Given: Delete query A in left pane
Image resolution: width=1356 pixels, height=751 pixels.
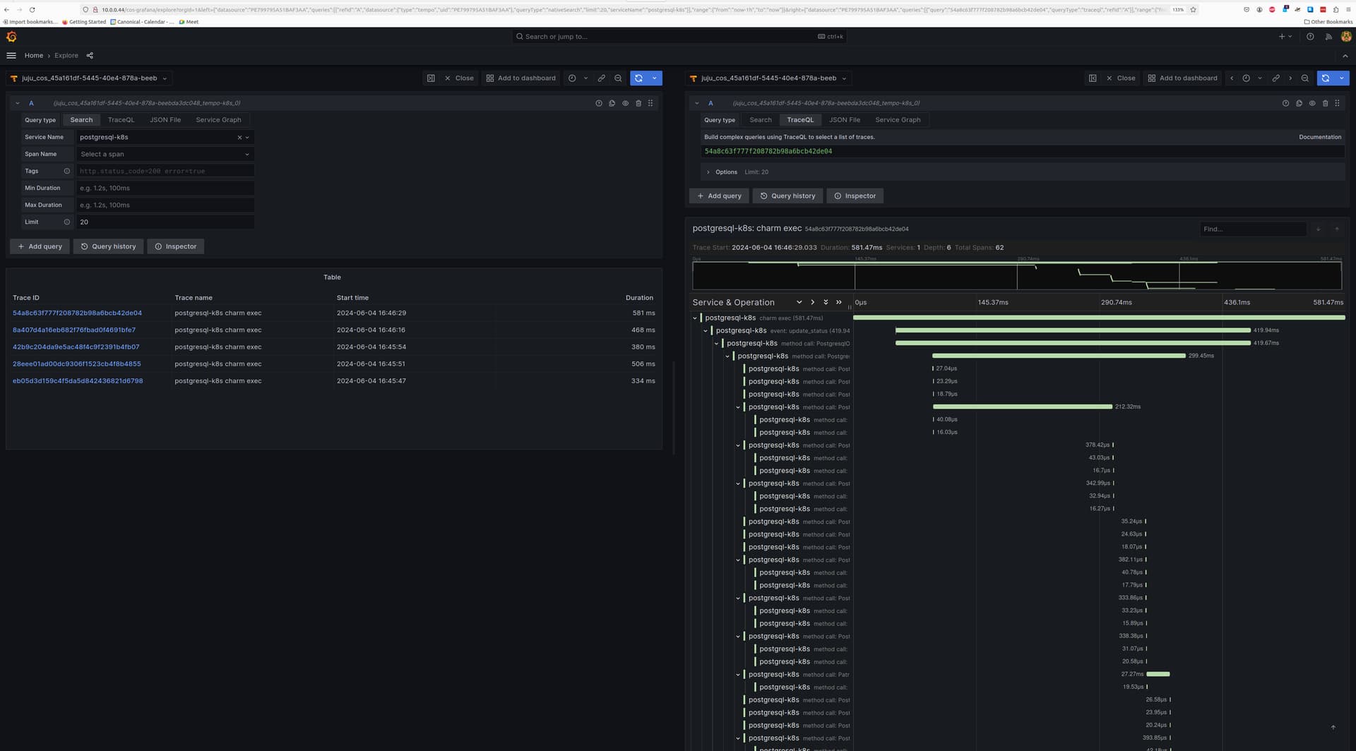Looking at the screenshot, I should tap(638, 103).
